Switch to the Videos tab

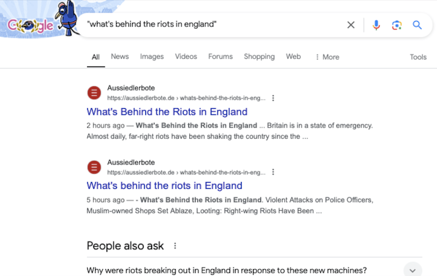(186, 56)
